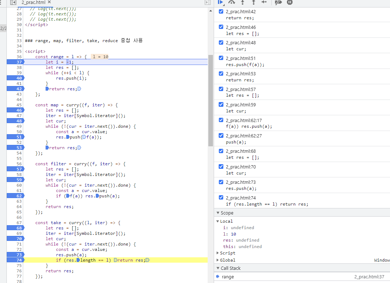This screenshot has height=283, width=390.
Task: Click the scroll up arrow of source editor
Action: point(210,11)
